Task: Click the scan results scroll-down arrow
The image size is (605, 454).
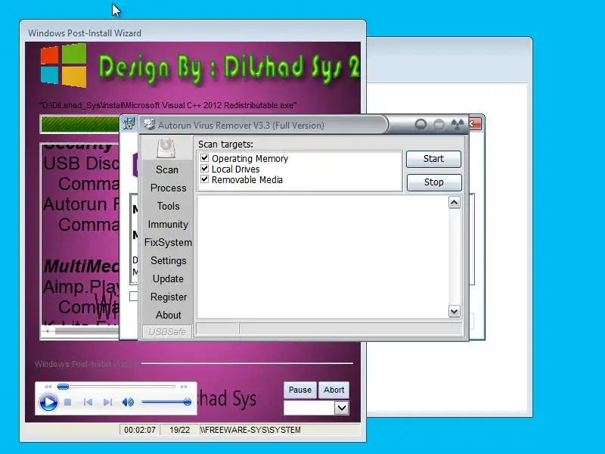Action: [455, 311]
